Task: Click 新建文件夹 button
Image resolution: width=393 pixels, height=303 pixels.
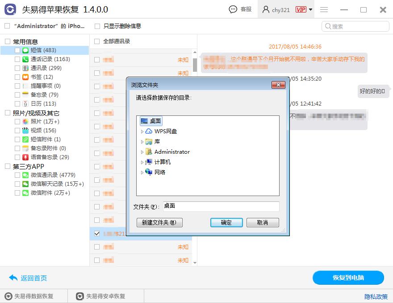Action: [159, 222]
